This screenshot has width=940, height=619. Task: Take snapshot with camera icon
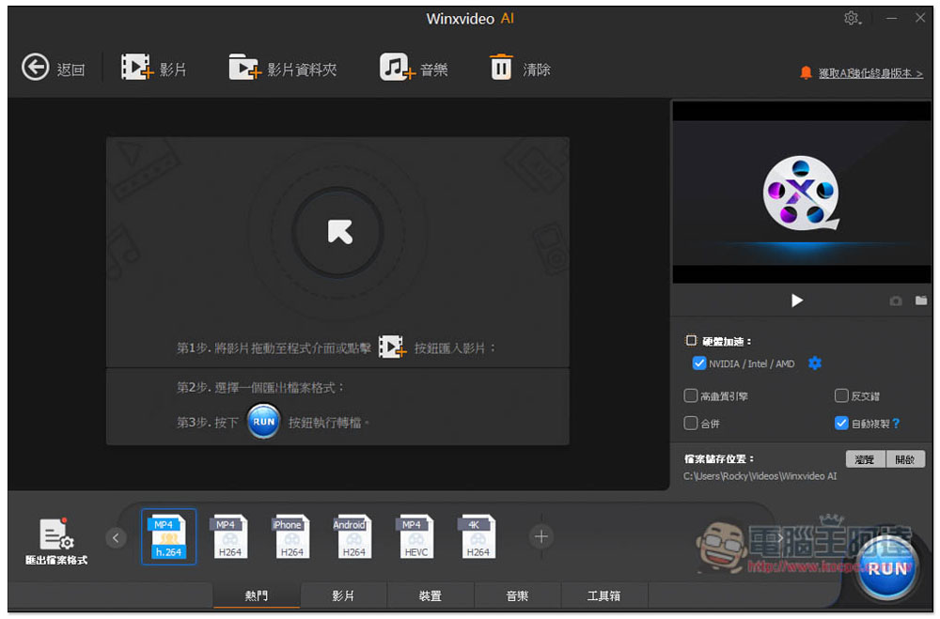pos(896,301)
